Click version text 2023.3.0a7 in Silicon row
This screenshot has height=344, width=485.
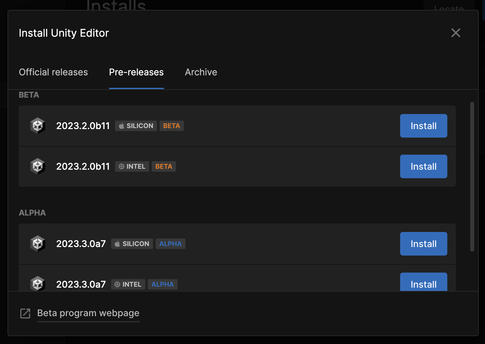coord(81,244)
